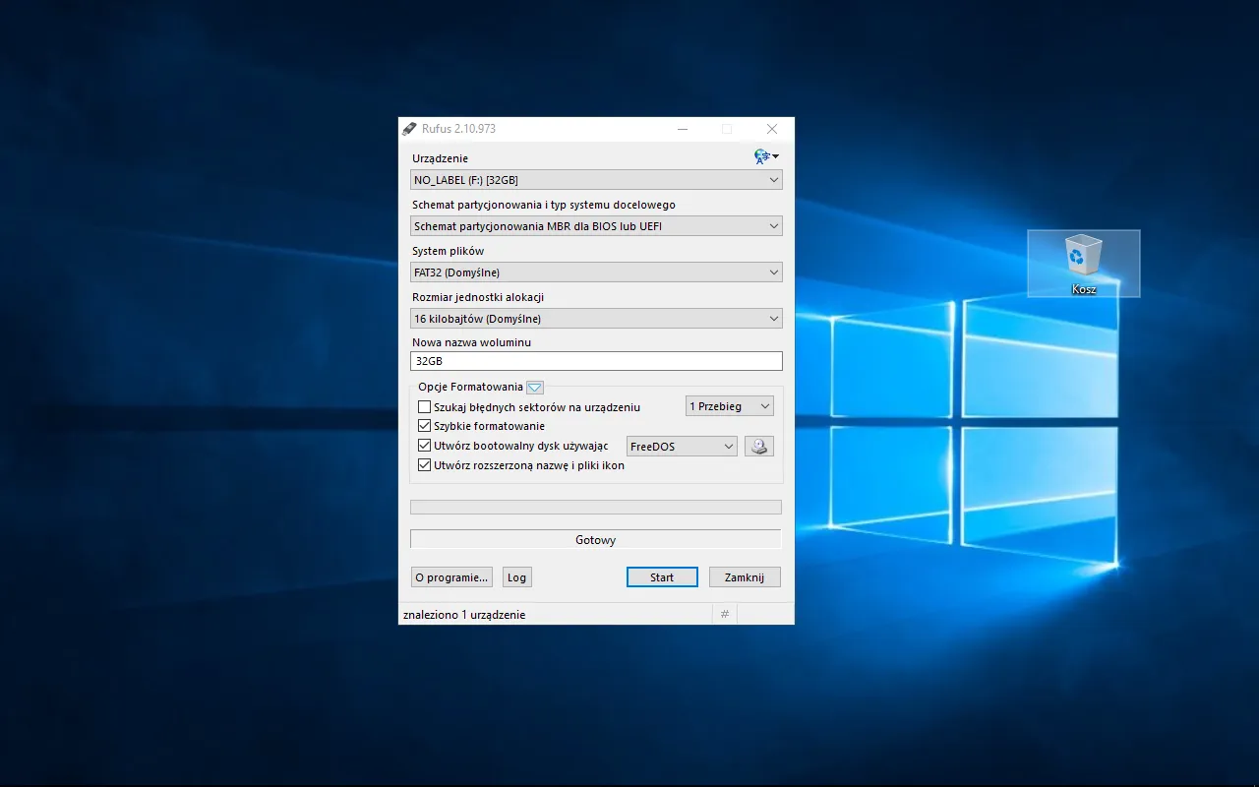Viewport: 1259px width, 787px height.
Task: Click the # icon in the status bar
Action: tap(724, 614)
